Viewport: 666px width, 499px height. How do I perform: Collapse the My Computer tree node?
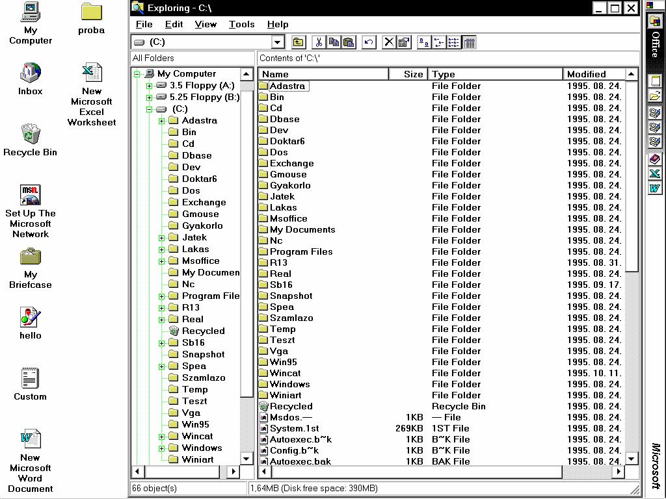point(137,74)
